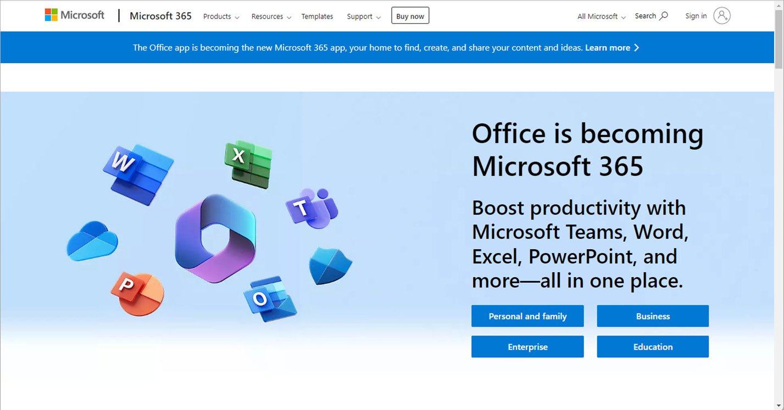784x410 pixels.
Task: Expand the Support dropdown menu
Action: tap(364, 16)
